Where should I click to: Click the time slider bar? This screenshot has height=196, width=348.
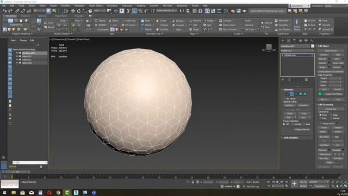click(x=16, y=172)
